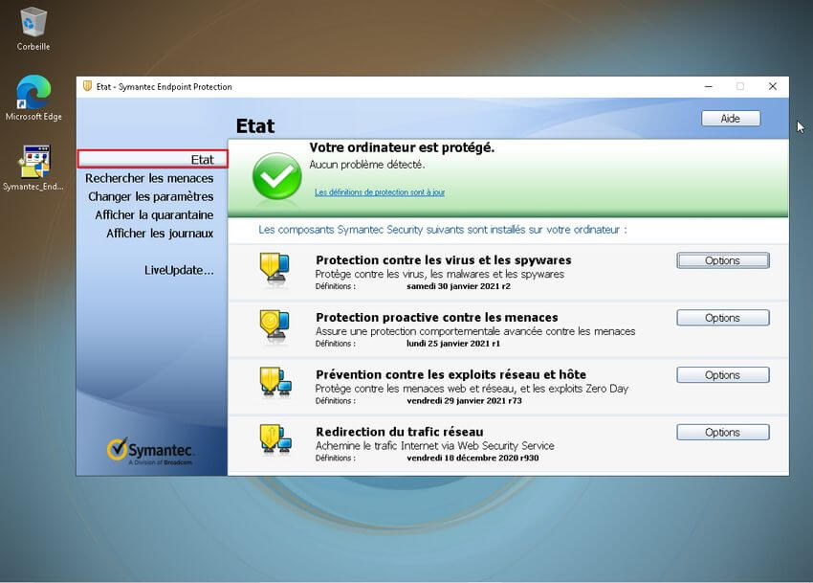The height and width of the screenshot is (583, 813).
Task: Click the 'Les composants Symantec Security suivants' sentence
Action: coord(442,230)
